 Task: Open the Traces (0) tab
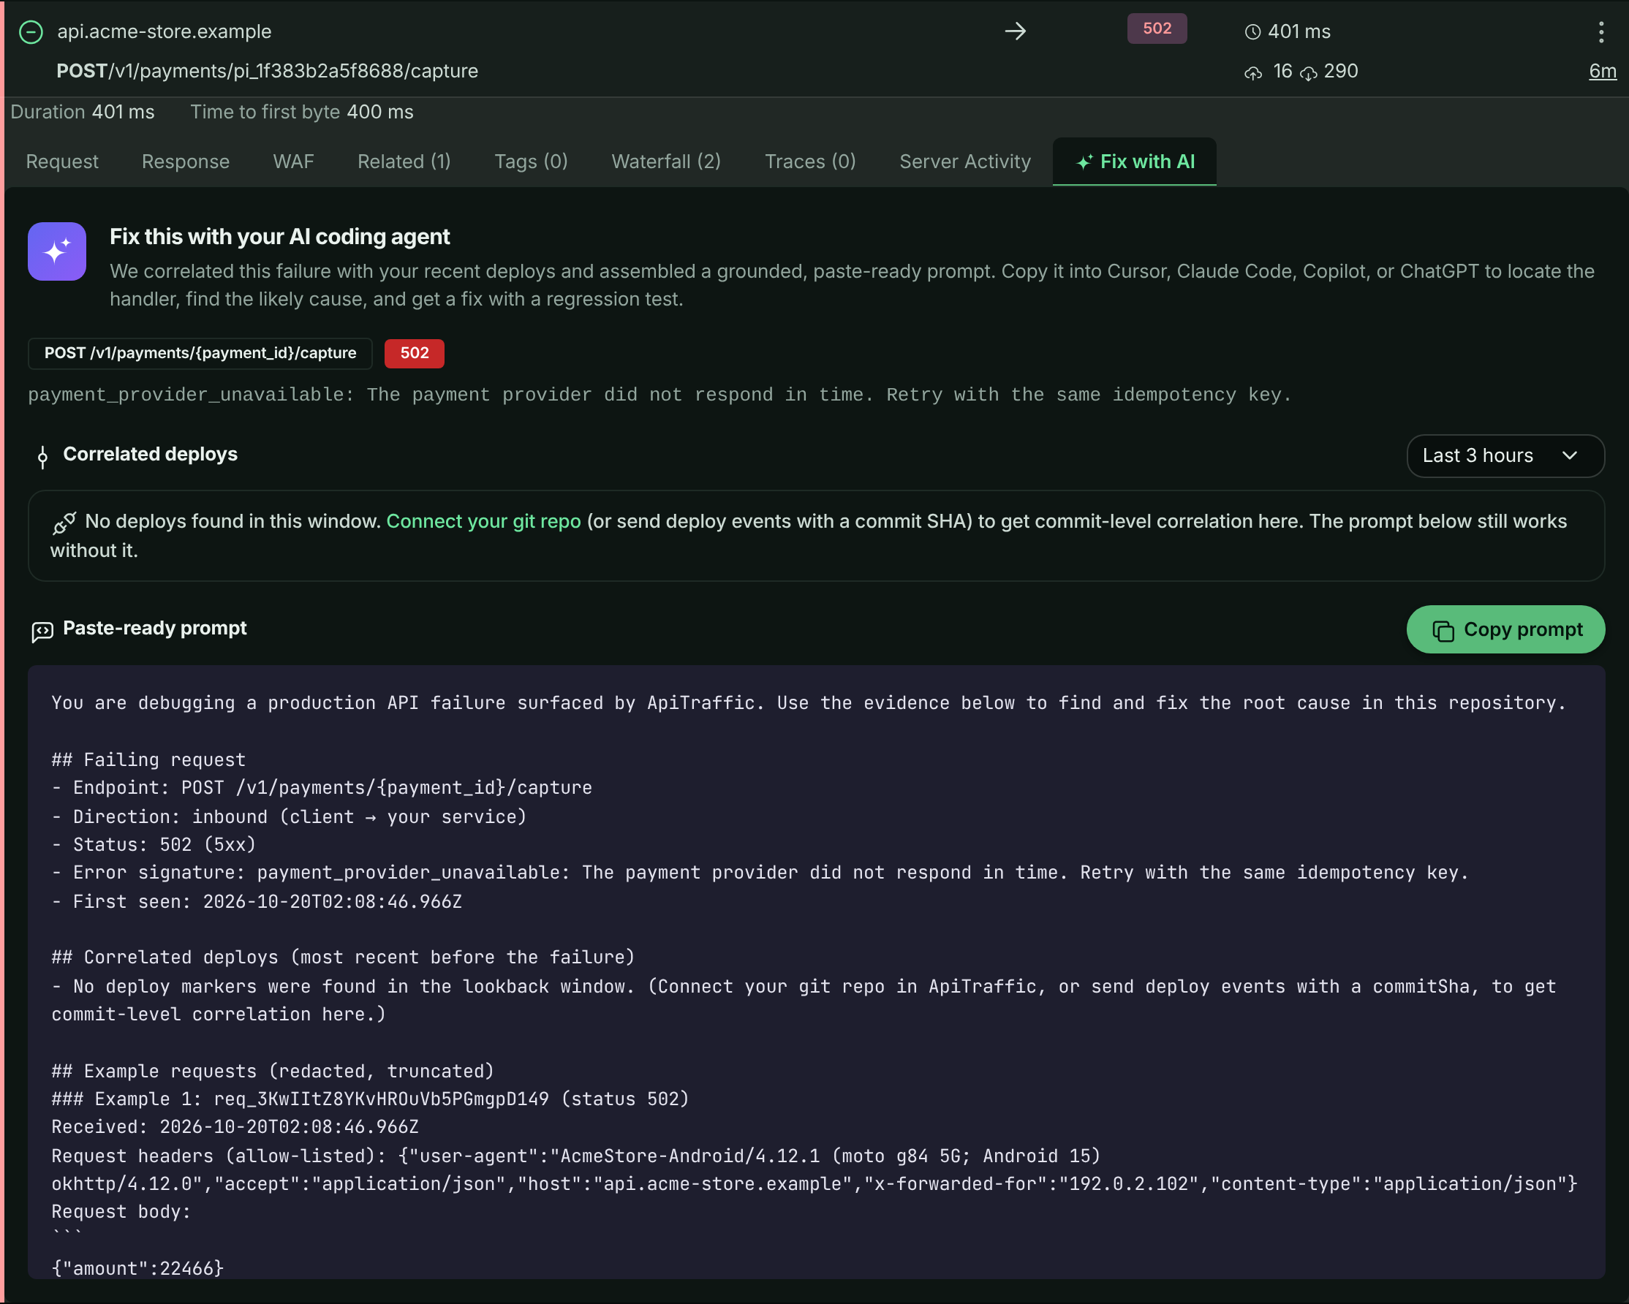[810, 162]
